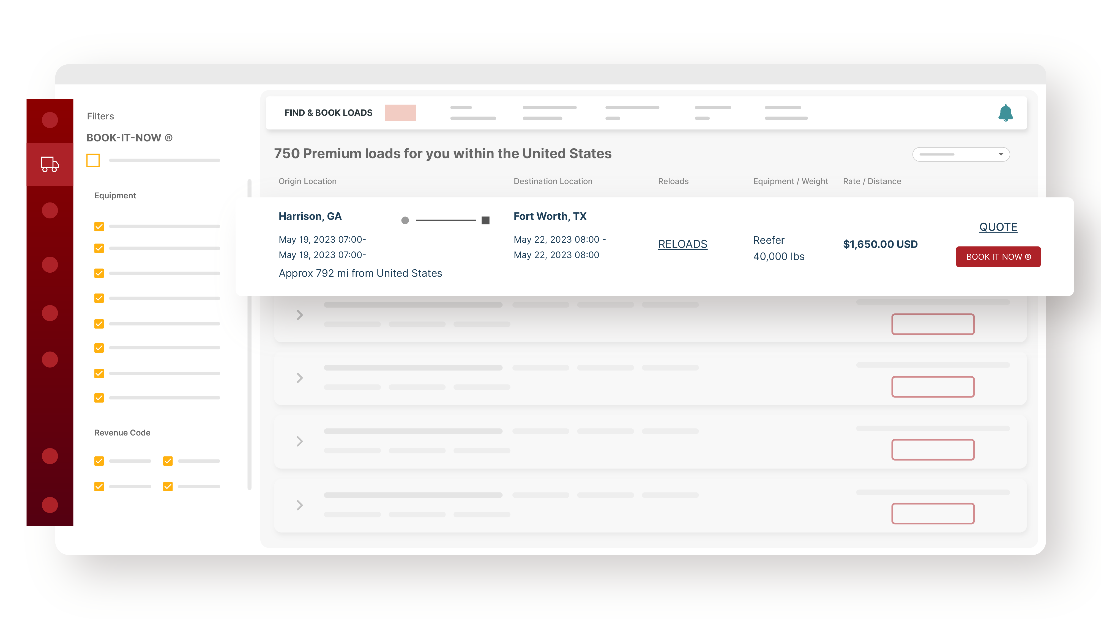This screenshot has width=1101, height=619.
Task: Click BOOK IT NOW button for first load
Action: point(998,256)
